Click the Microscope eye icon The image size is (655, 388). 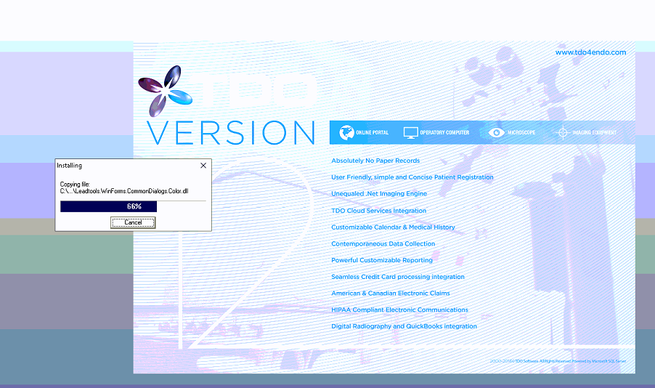tap(496, 132)
